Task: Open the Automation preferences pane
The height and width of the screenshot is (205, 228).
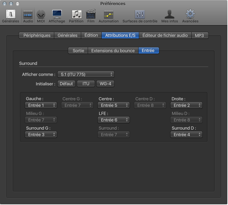Action: (x=108, y=16)
